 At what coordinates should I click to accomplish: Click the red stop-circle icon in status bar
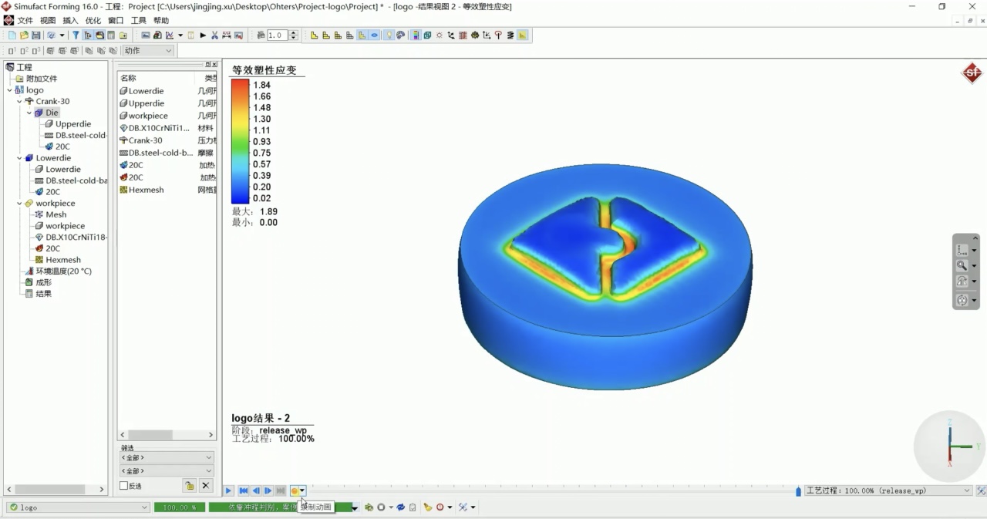(x=440, y=507)
